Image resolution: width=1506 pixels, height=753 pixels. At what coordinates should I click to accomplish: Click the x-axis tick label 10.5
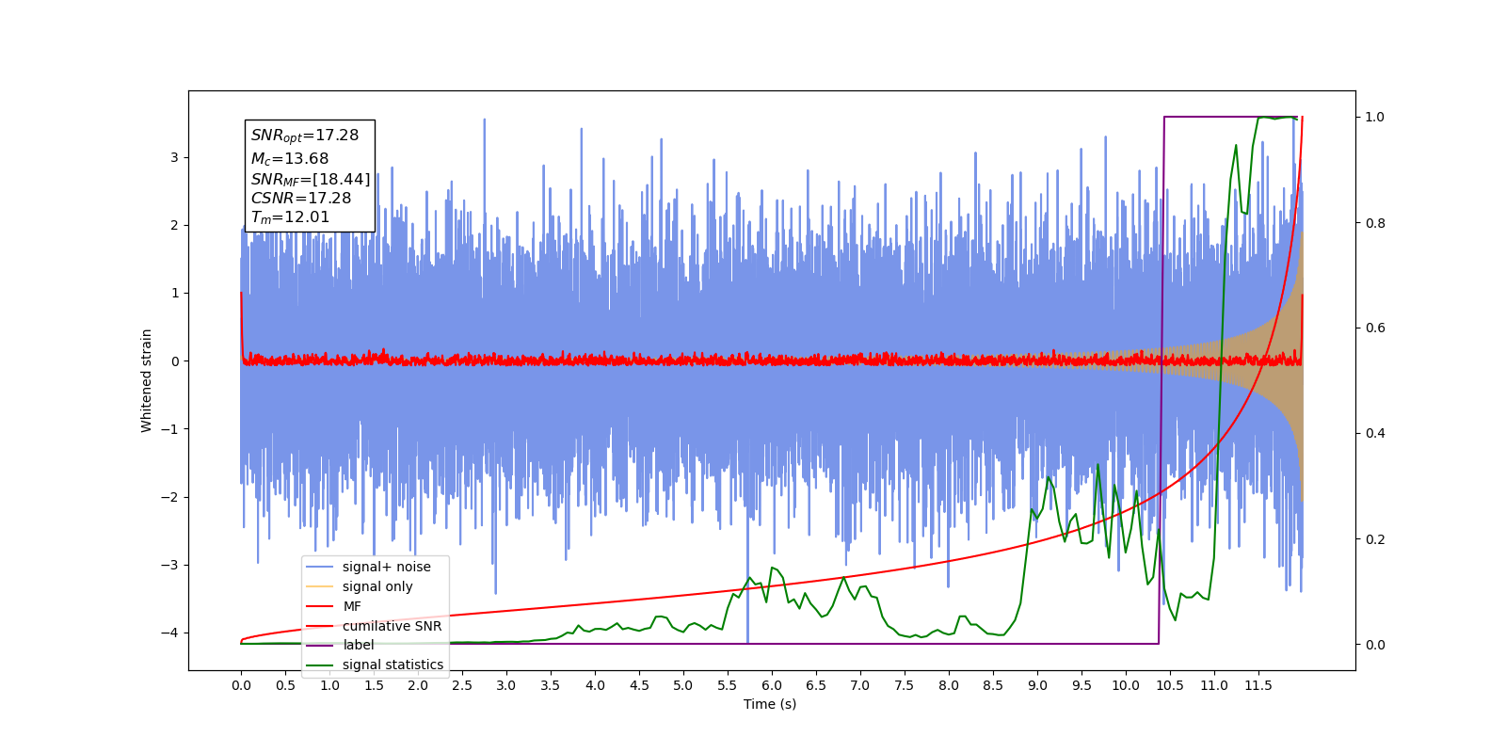(1170, 685)
